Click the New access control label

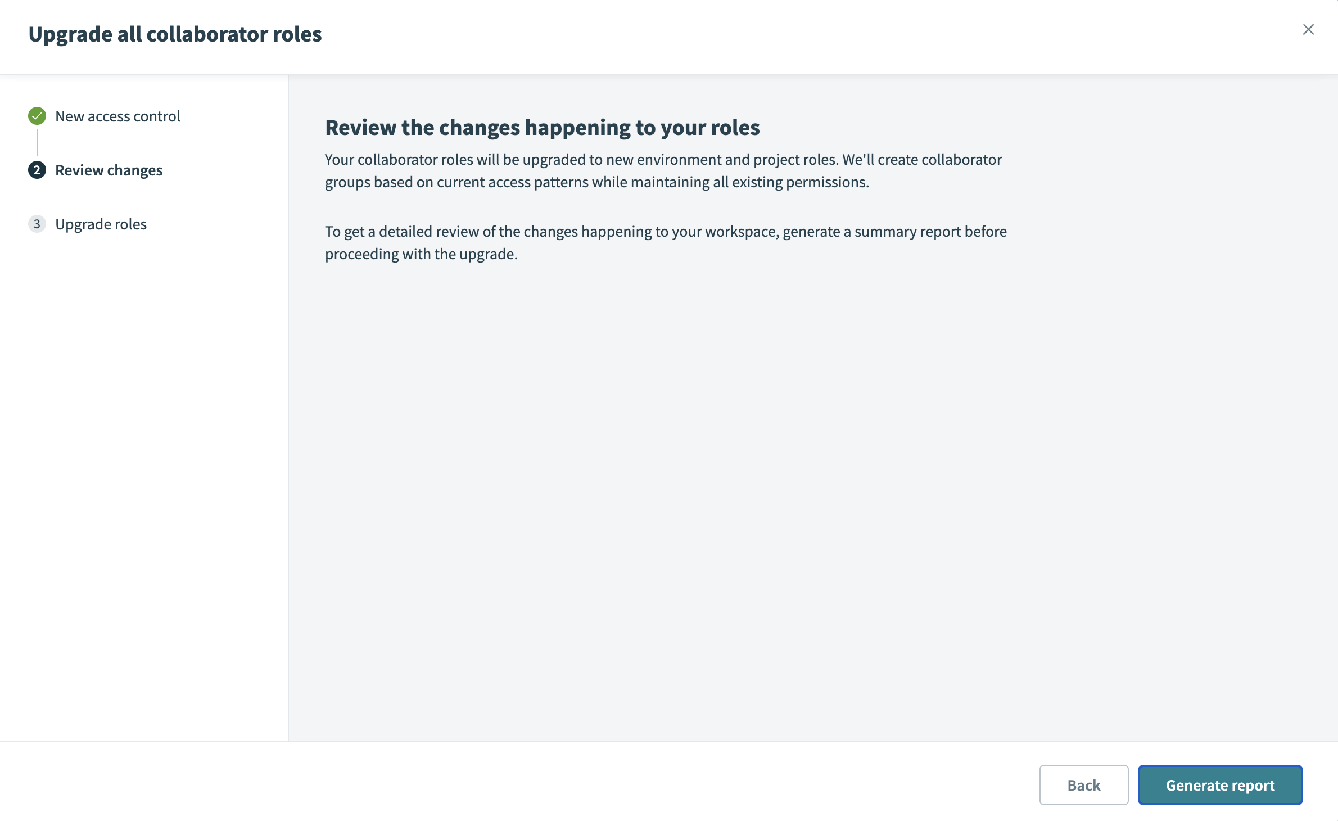[117, 116]
